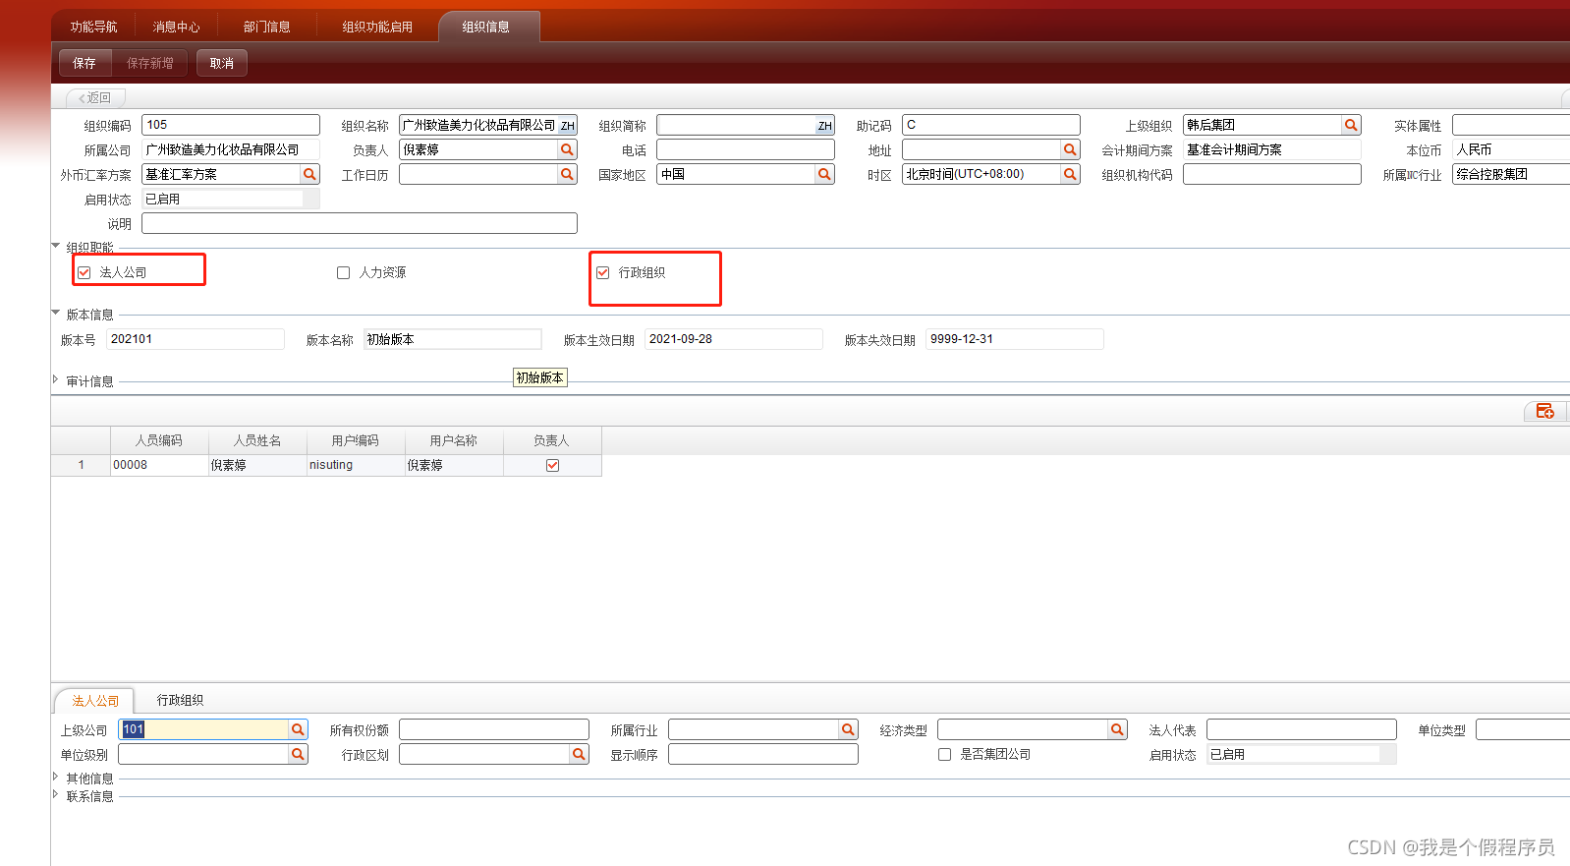Screen dimensions: 1570x866
Task: Sort by 人员编码 column header
Action: [x=159, y=440]
